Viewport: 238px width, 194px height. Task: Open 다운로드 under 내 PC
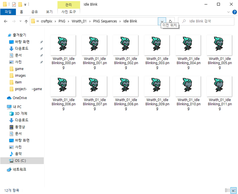[22, 120]
